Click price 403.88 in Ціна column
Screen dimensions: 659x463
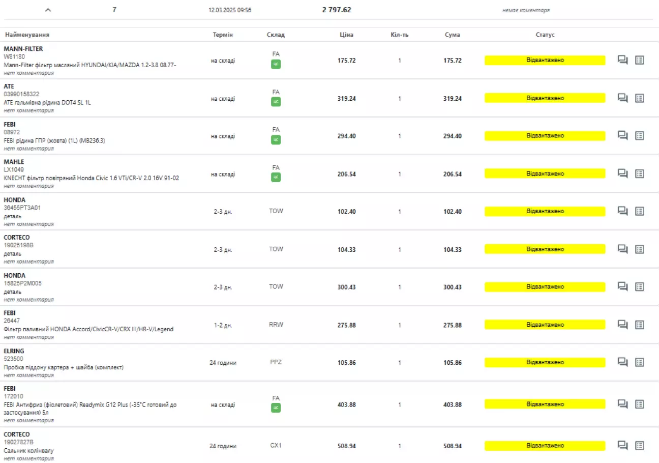click(346, 404)
